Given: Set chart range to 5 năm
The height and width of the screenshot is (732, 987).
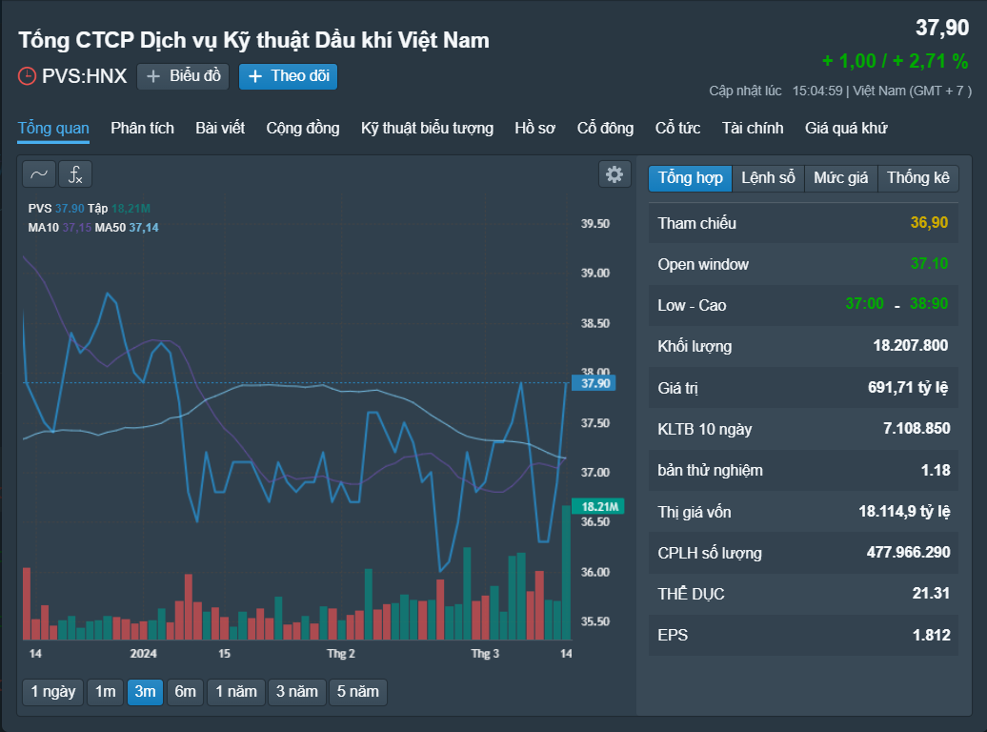Looking at the screenshot, I should (358, 692).
